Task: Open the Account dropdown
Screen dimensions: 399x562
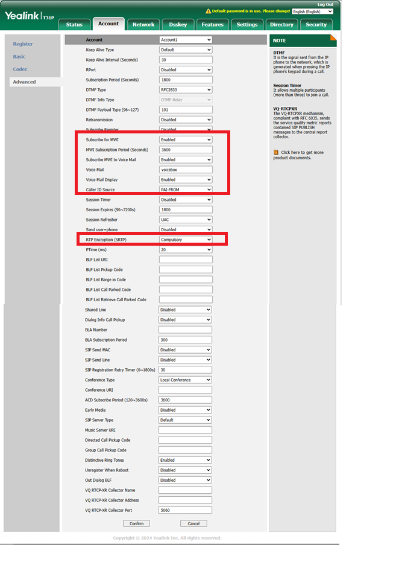Action: point(186,40)
